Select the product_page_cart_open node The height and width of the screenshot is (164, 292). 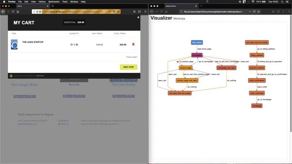187,81
